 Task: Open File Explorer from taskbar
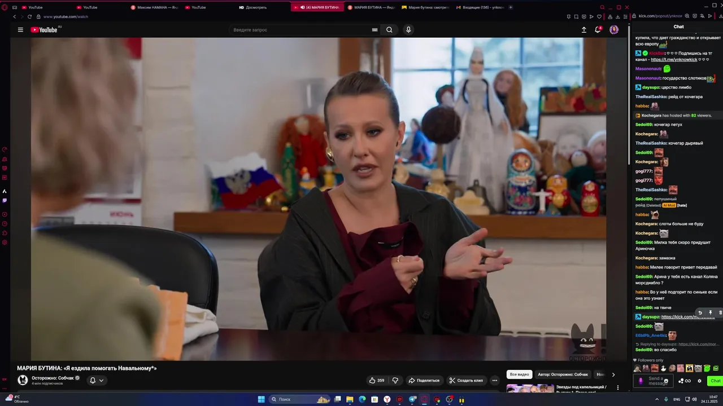[x=350, y=399]
